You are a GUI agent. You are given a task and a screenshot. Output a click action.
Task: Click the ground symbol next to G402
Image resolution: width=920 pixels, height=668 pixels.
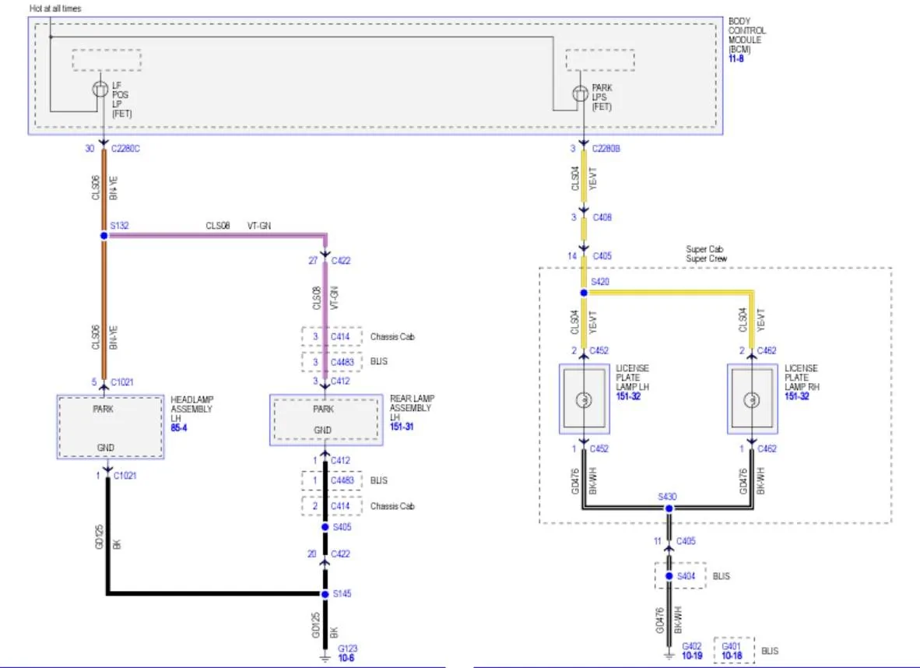coord(669,655)
